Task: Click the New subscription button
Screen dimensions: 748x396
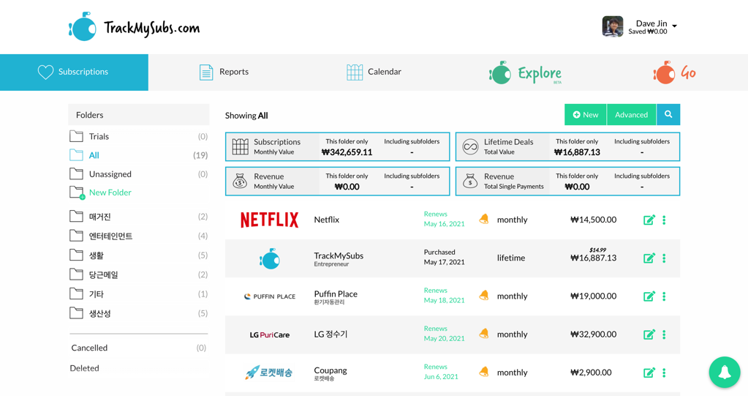Action: (586, 115)
